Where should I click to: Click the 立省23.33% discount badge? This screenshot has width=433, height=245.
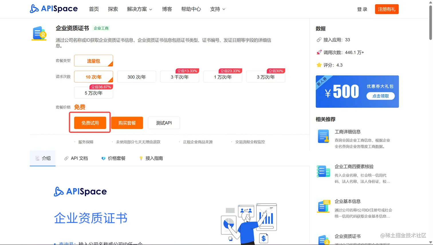[x=230, y=71]
